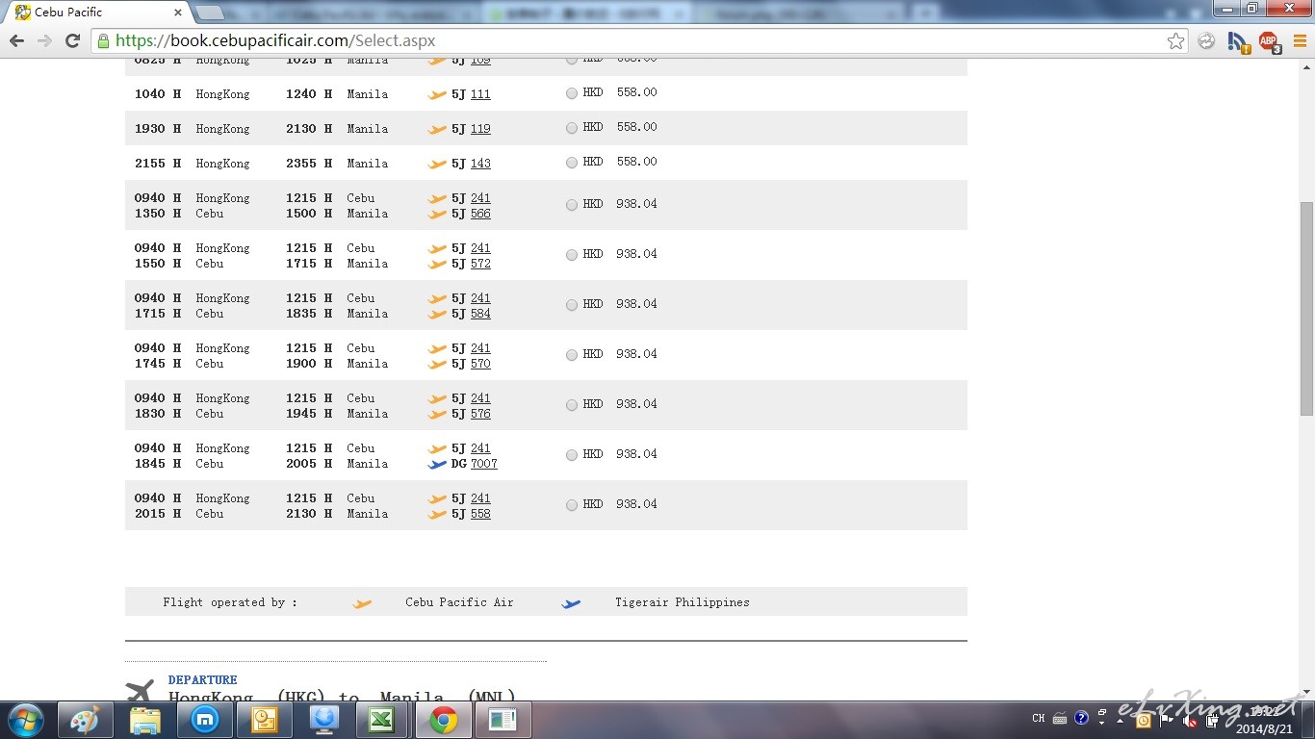Viewport: 1315px width, 739px height.
Task: Select fare for flight 5J 111
Action: [x=572, y=93]
